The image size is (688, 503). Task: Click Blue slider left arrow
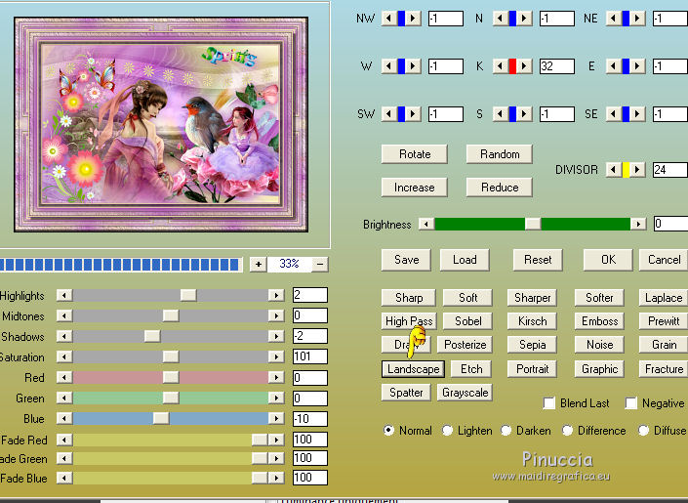pos(64,419)
